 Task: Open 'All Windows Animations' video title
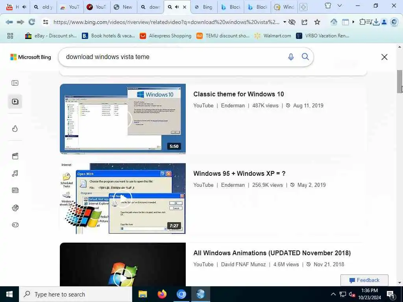[x=272, y=253]
